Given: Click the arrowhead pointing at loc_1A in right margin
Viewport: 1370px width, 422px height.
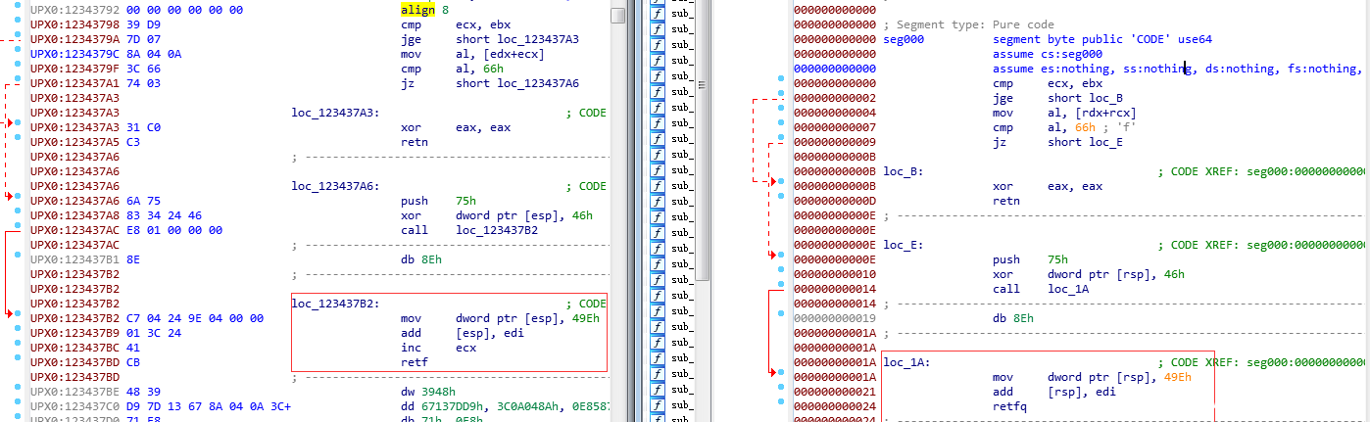Looking at the screenshot, I should [x=775, y=372].
